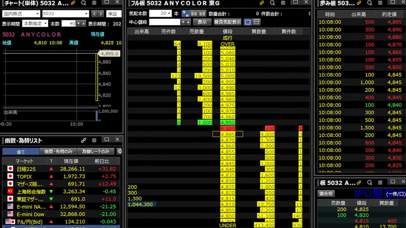Switch to the 指数・先物のみ tab

pyautogui.click(x=58, y=152)
